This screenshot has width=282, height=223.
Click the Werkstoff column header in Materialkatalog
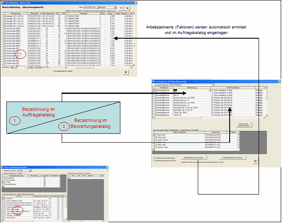pyautogui.click(x=33, y=14)
